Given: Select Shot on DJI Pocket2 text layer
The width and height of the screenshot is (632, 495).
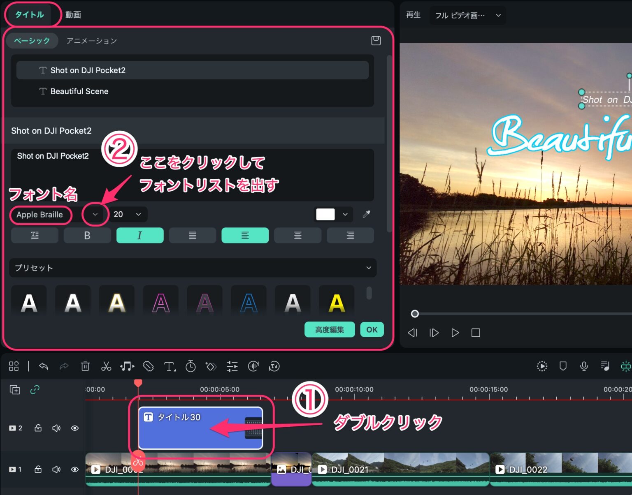Looking at the screenshot, I should tap(193, 70).
